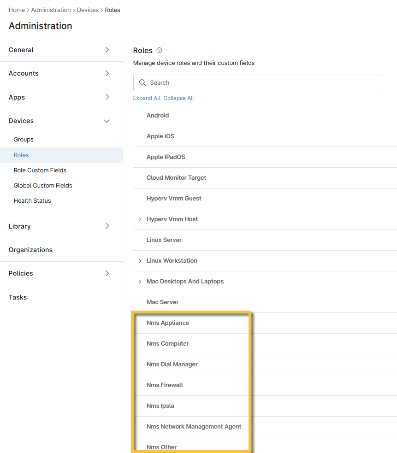Open the Groups submenu item
The width and height of the screenshot is (397, 453).
(x=24, y=140)
